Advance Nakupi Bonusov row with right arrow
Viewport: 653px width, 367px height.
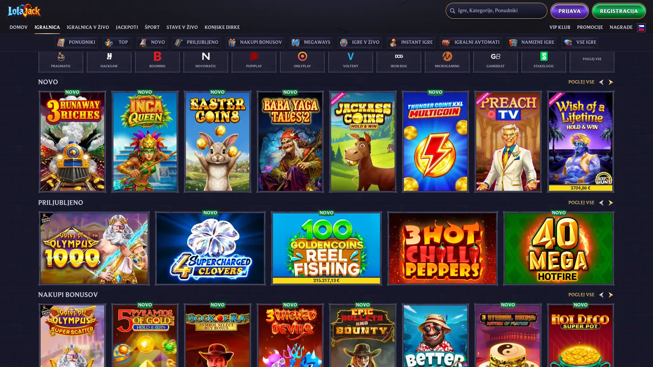(x=611, y=295)
